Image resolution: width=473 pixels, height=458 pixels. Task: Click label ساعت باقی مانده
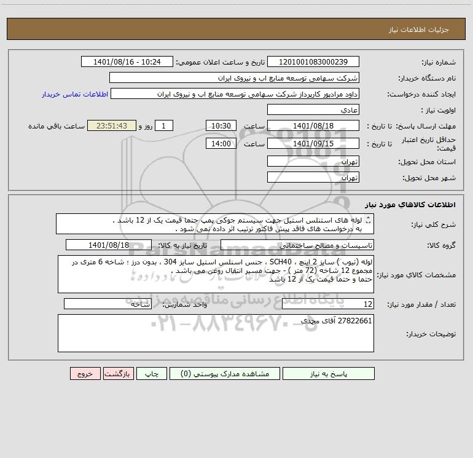click(57, 126)
